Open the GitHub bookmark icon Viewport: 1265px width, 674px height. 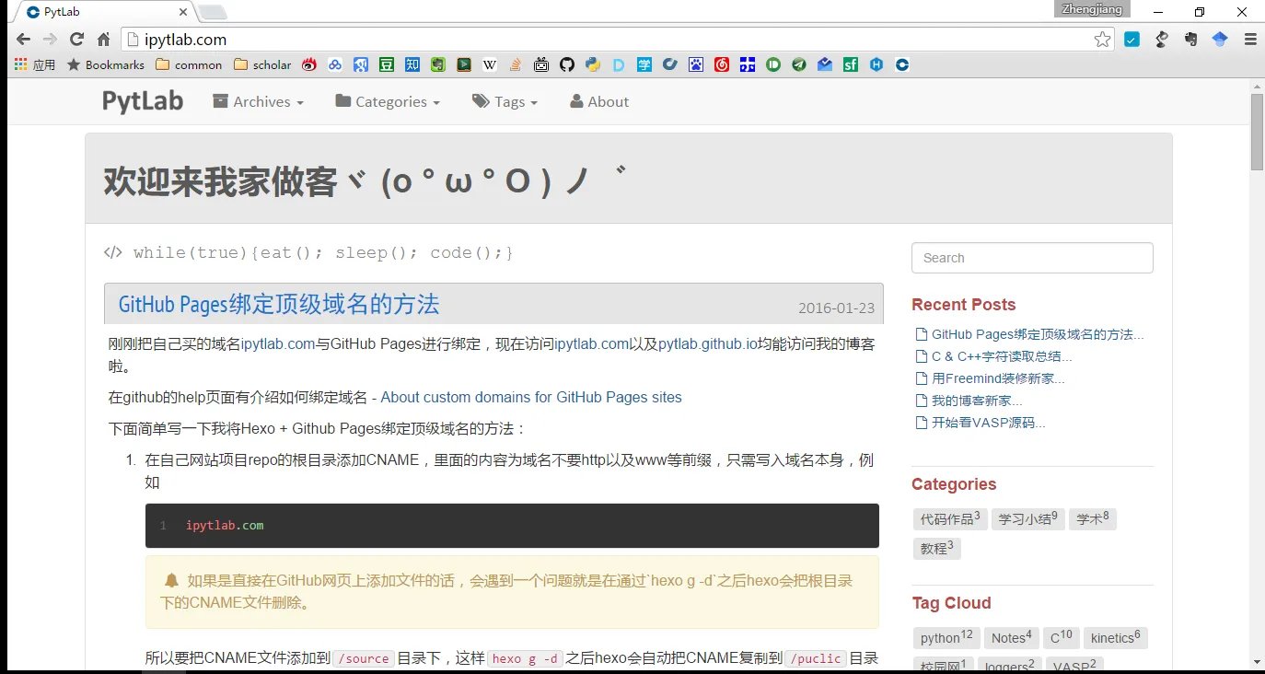[x=568, y=64]
